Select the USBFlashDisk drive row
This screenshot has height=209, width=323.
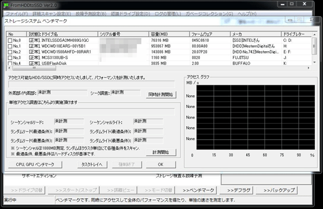[159, 63]
